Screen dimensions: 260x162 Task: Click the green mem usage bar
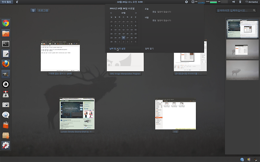(213, 2)
